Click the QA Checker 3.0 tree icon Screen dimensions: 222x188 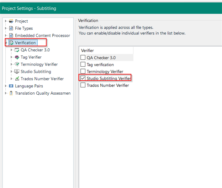[17, 50]
